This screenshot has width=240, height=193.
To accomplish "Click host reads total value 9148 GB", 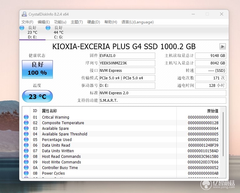I will tap(211, 56).
